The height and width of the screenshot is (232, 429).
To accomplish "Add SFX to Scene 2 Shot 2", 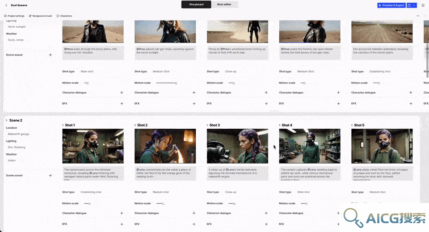I will click(194, 224).
